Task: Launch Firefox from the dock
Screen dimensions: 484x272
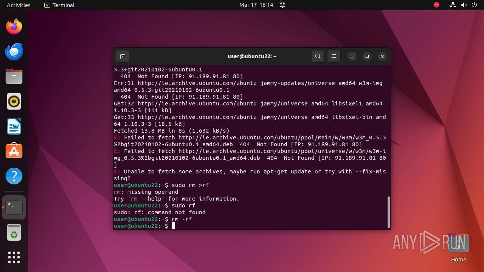Action: 14,26
